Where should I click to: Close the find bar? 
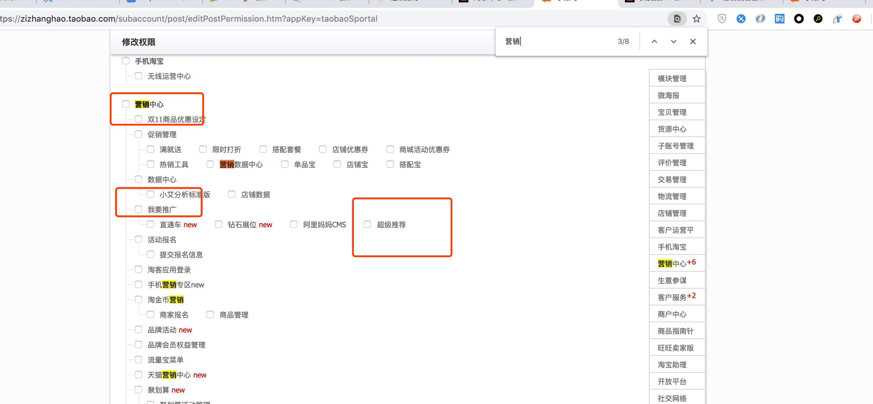693,41
